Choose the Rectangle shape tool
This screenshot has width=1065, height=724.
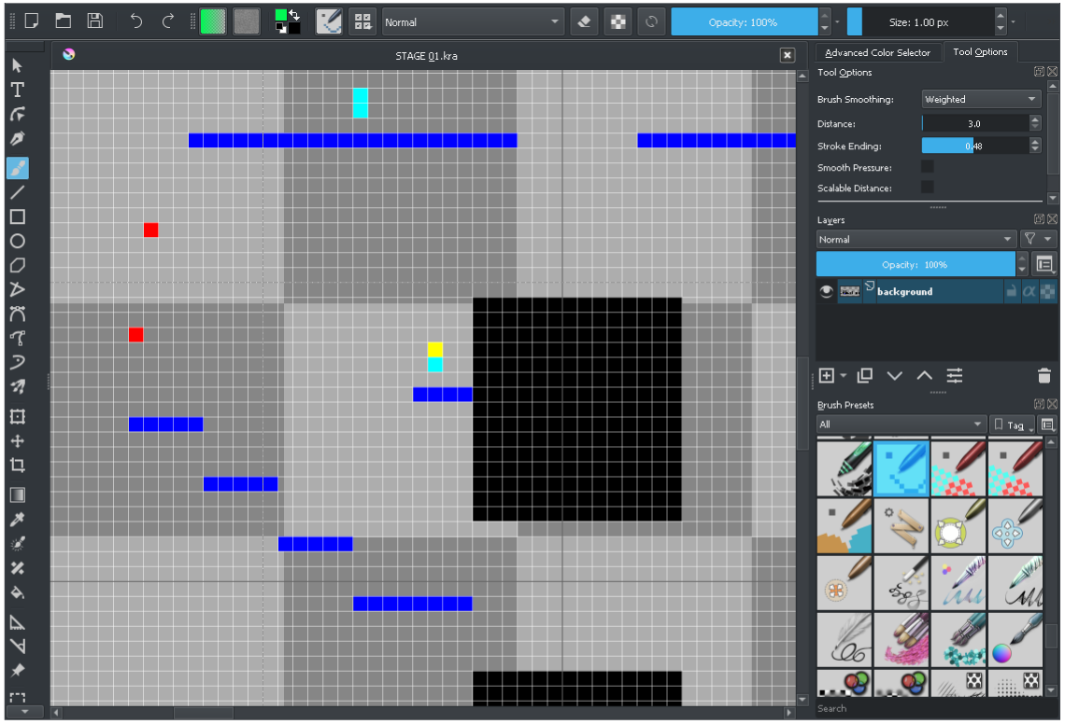[17, 216]
